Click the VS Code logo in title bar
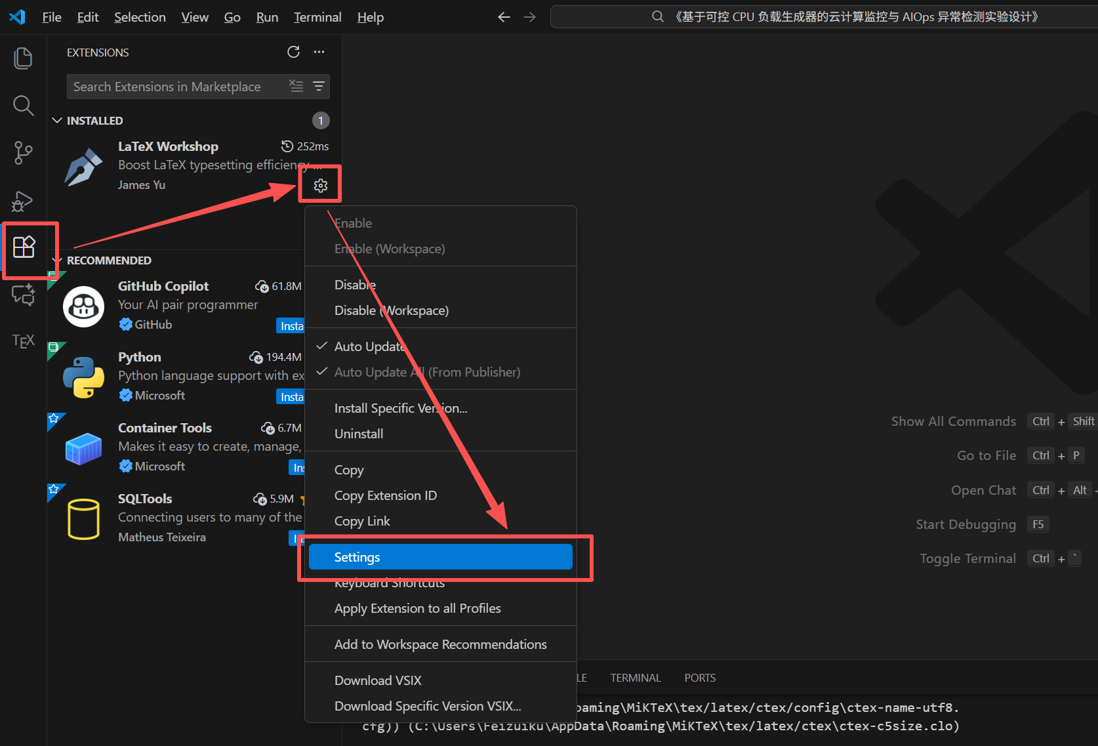 point(18,17)
